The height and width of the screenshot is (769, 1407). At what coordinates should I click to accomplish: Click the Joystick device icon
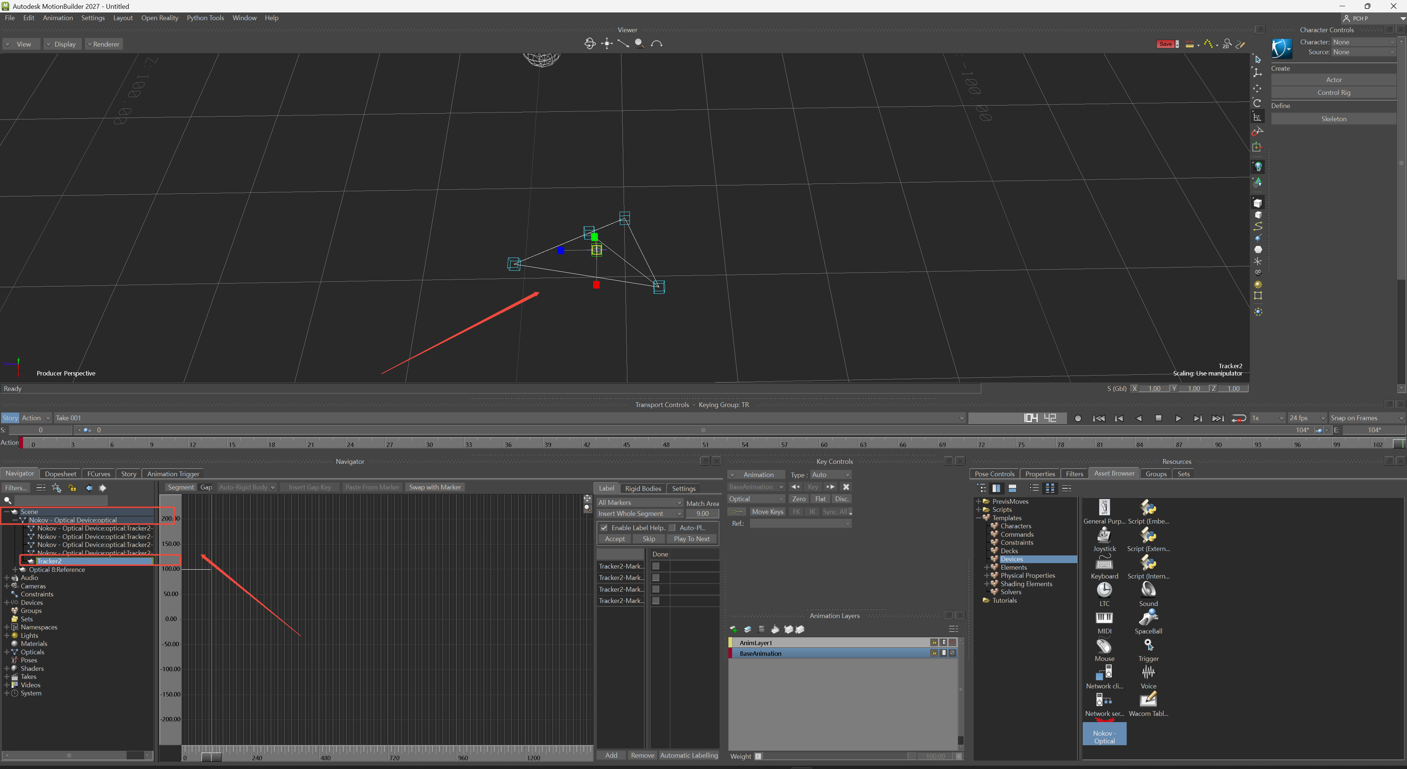1104,535
